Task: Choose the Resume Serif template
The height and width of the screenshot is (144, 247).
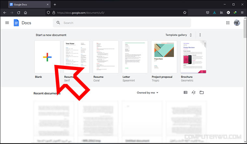Action: (x=76, y=57)
